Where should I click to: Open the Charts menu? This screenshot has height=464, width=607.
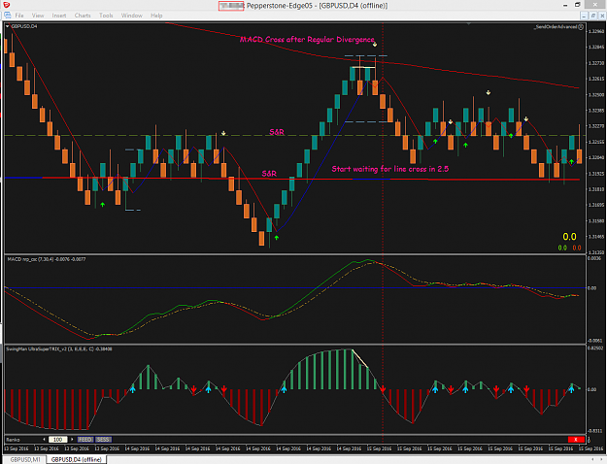[83, 16]
